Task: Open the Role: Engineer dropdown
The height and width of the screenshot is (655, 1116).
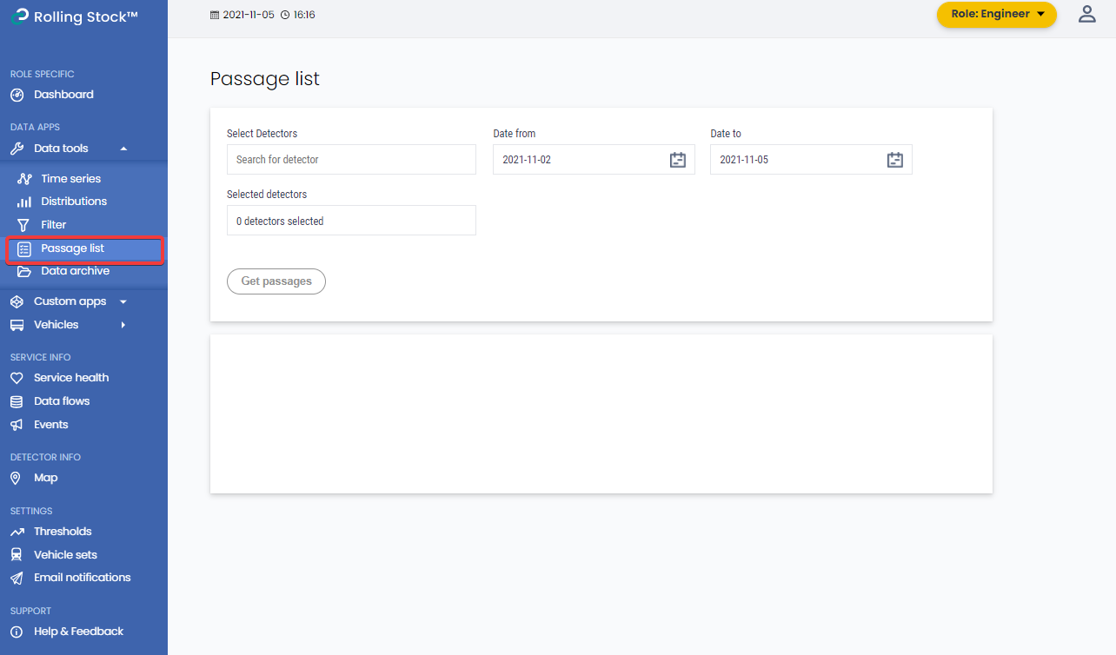Action: point(996,14)
